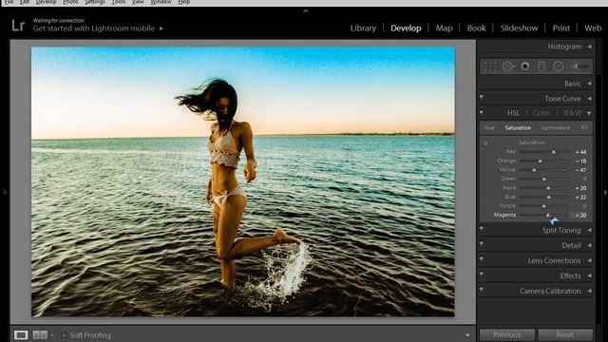Select the Saturation tab in HSL
The image size is (608, 342).
click(x=518, y=127)
